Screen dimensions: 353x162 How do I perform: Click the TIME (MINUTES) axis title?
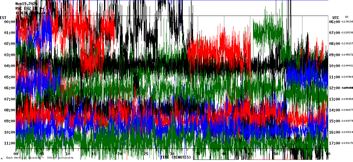[176, 157]
